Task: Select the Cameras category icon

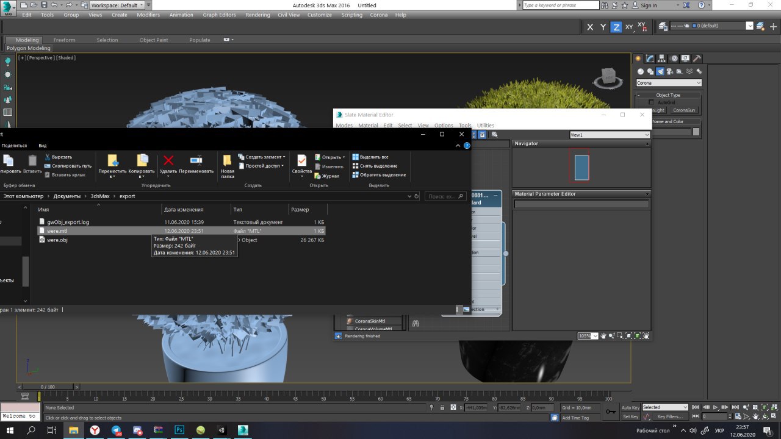Action: tap(670, 71)
